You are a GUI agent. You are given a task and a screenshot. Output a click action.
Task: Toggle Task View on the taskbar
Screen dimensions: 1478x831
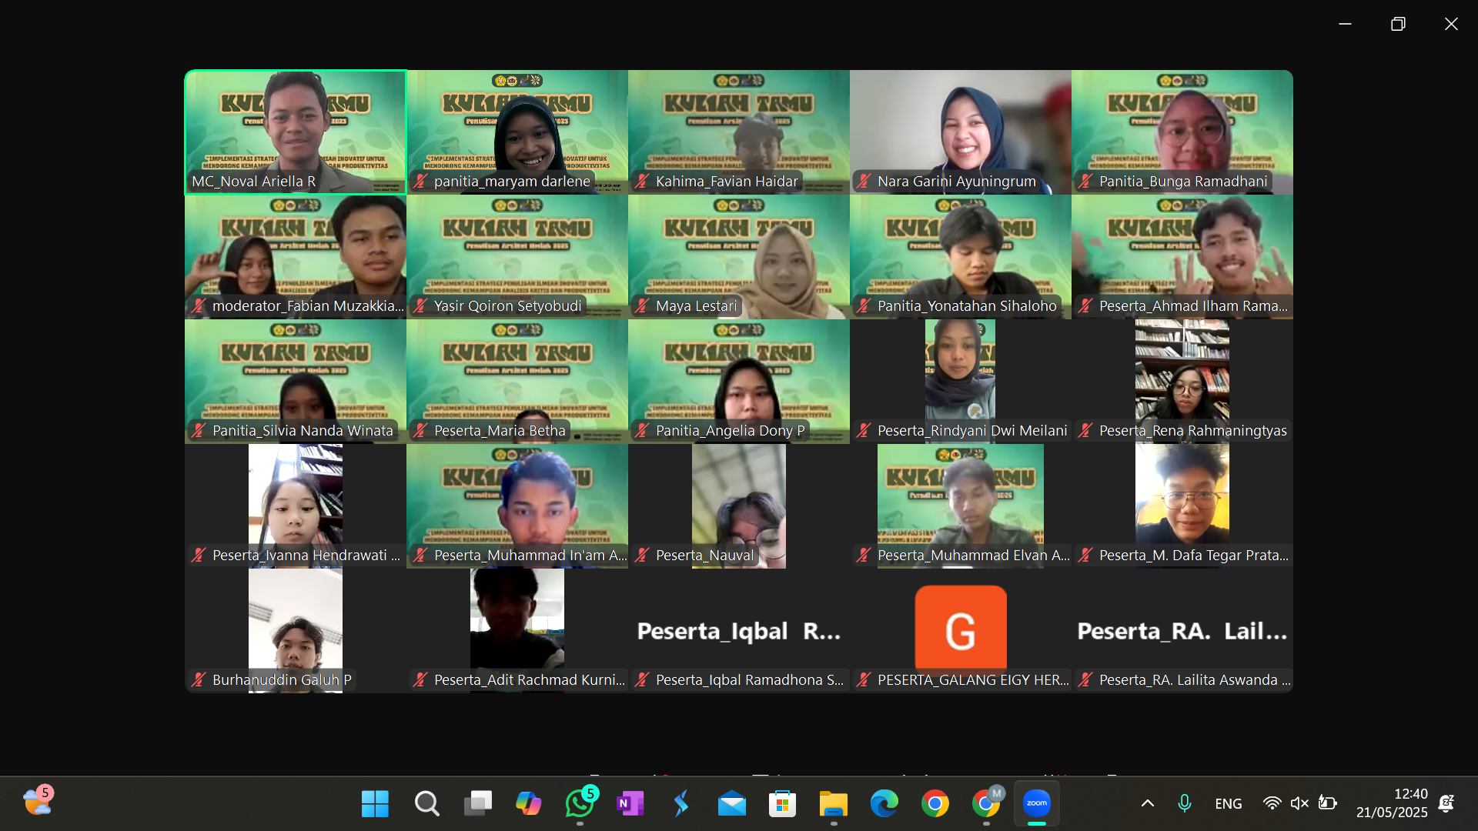477,804
